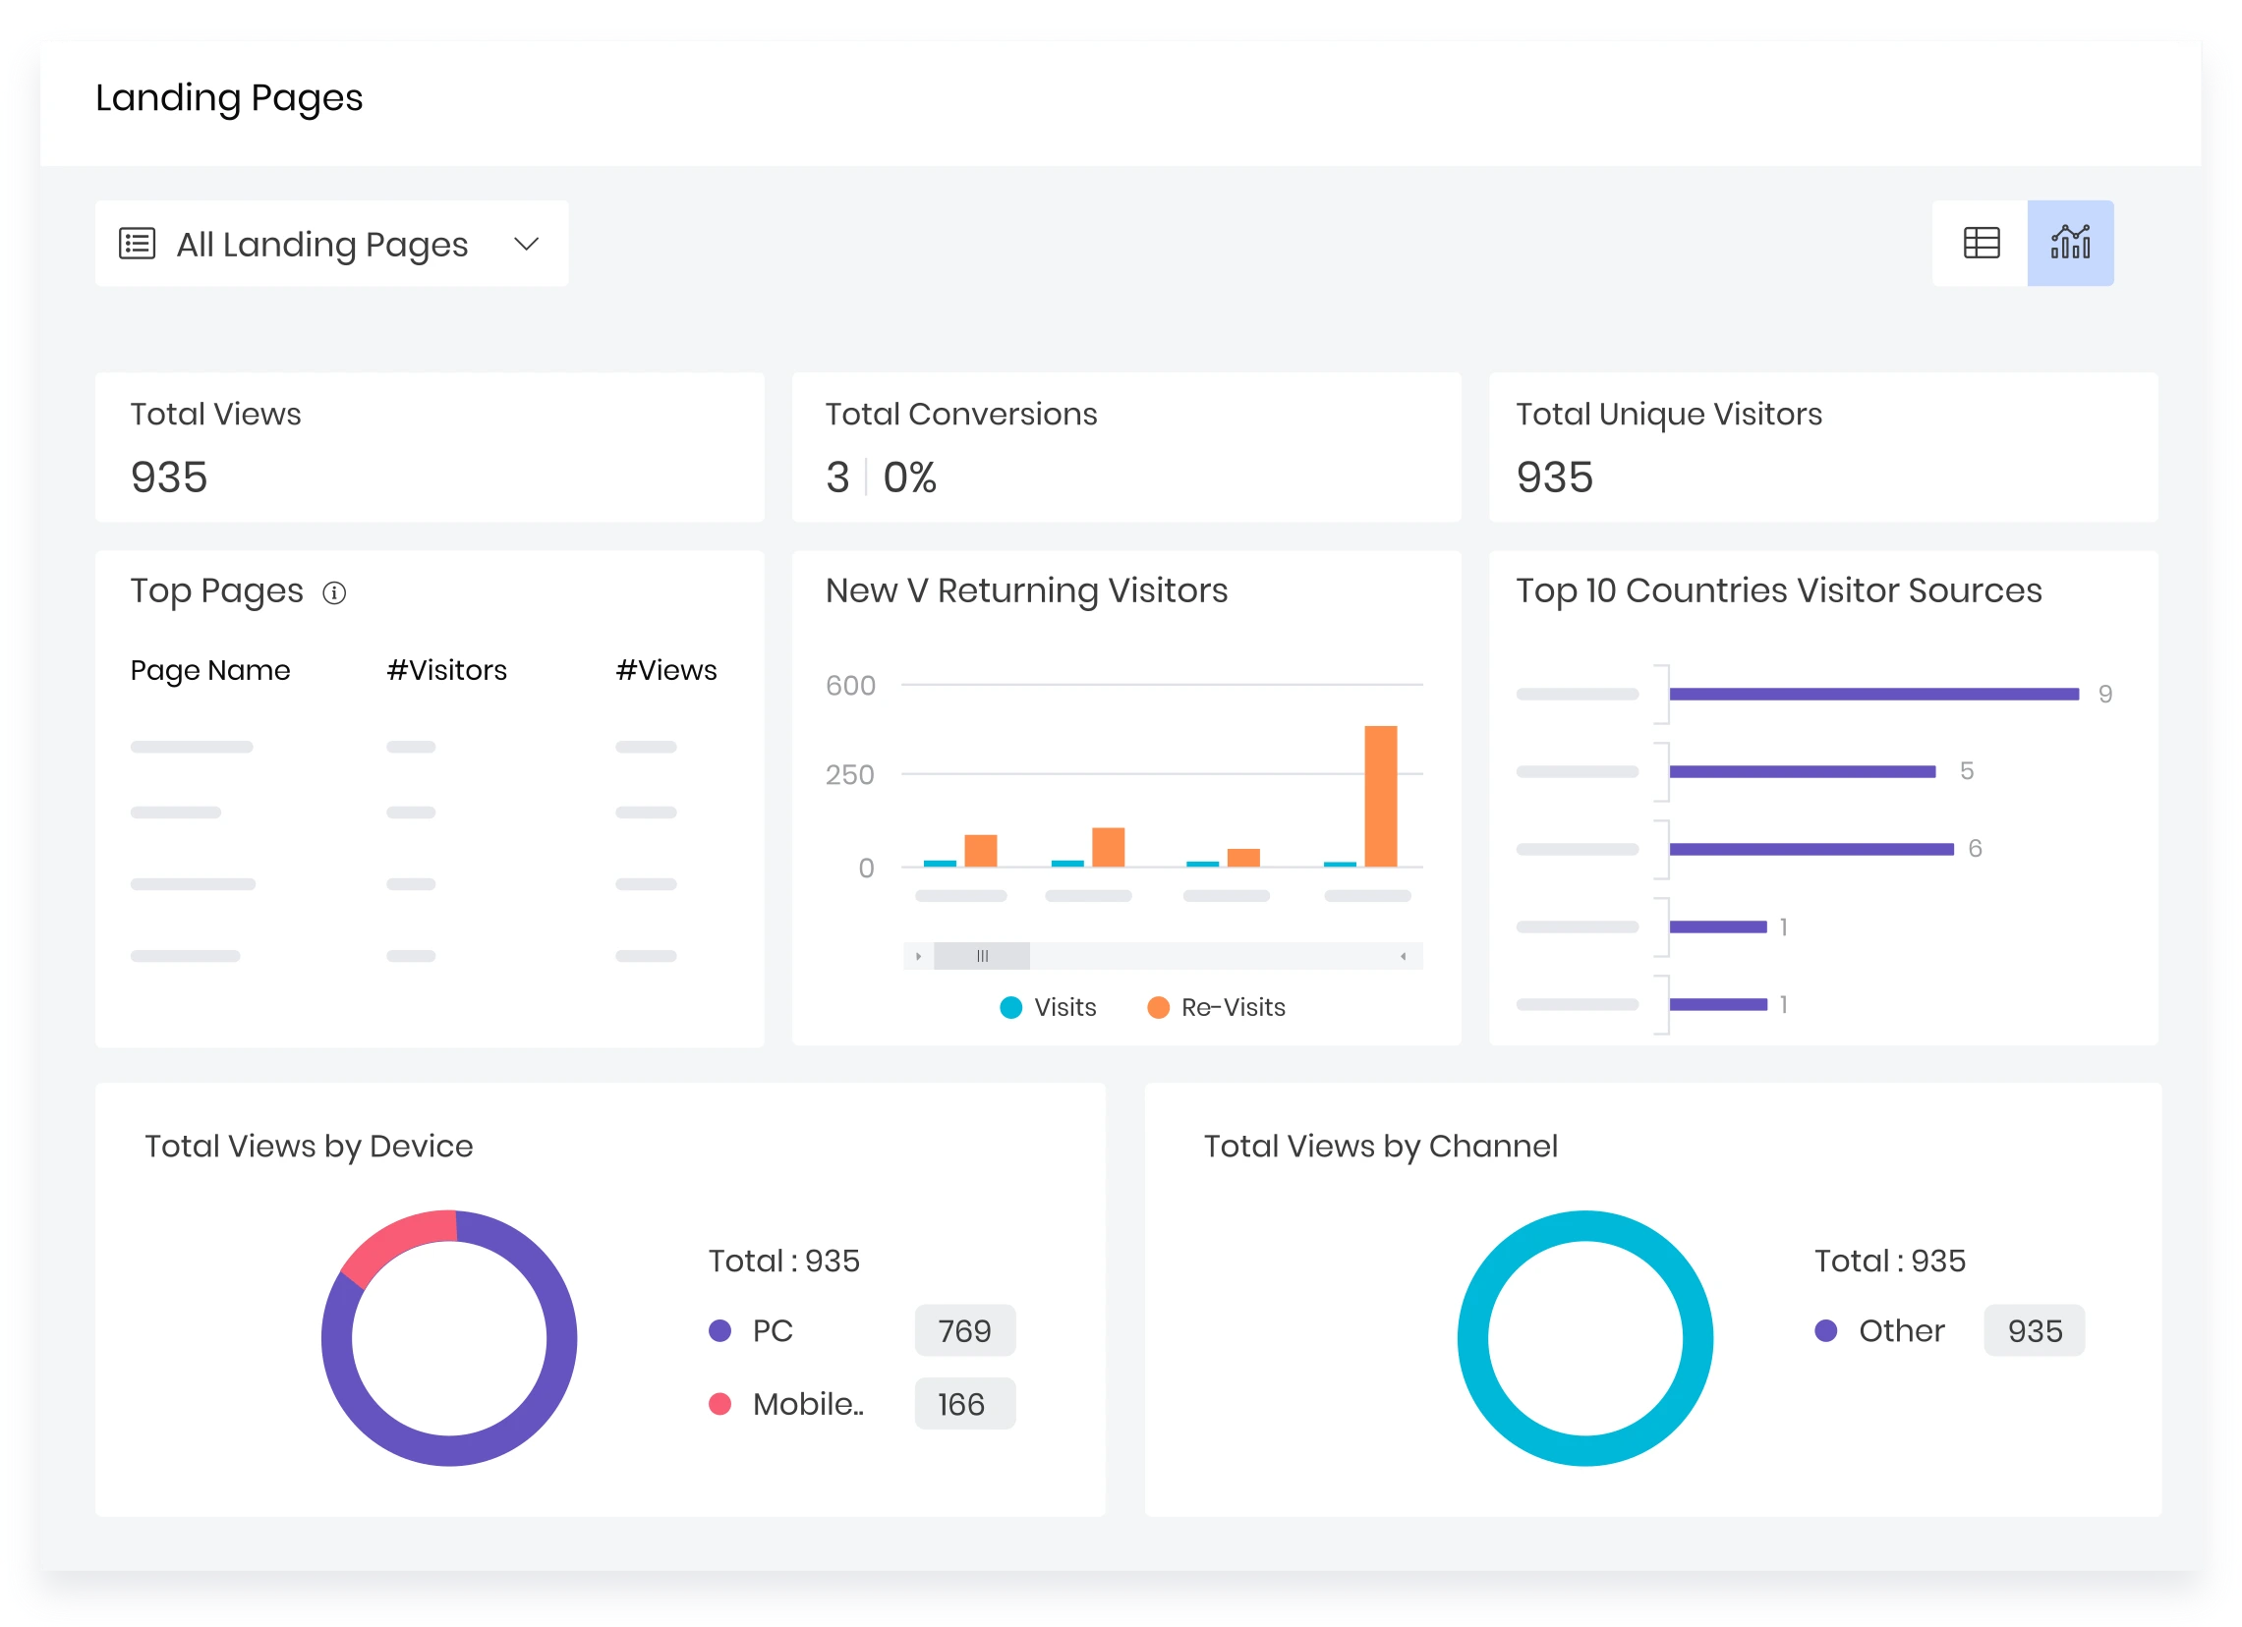Select the chart view icon in top right
Viewport: 2242px width, 1627px height.
(x=2071, y=243)
